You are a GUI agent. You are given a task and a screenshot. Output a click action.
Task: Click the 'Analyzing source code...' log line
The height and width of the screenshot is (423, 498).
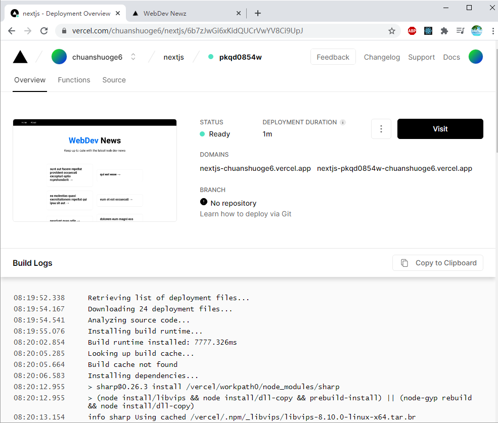[x=139, y=320]
